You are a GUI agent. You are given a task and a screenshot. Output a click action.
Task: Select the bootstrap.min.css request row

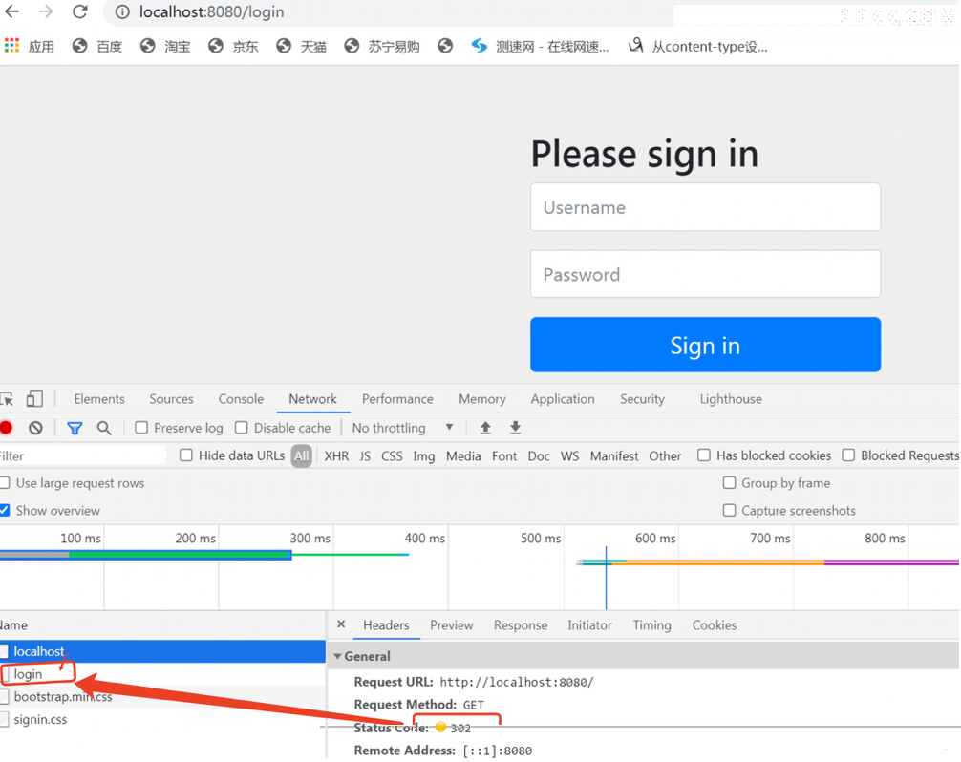162,696
